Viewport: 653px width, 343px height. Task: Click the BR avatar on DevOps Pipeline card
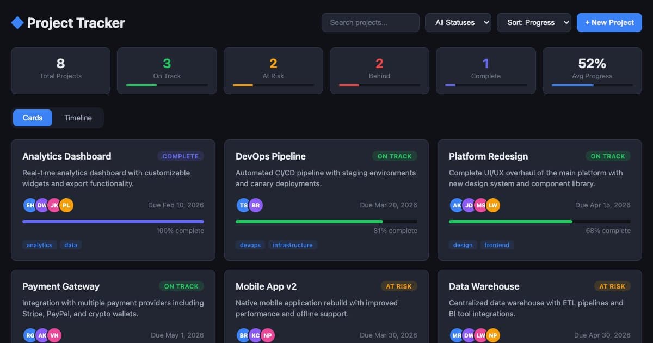(255, 205)
